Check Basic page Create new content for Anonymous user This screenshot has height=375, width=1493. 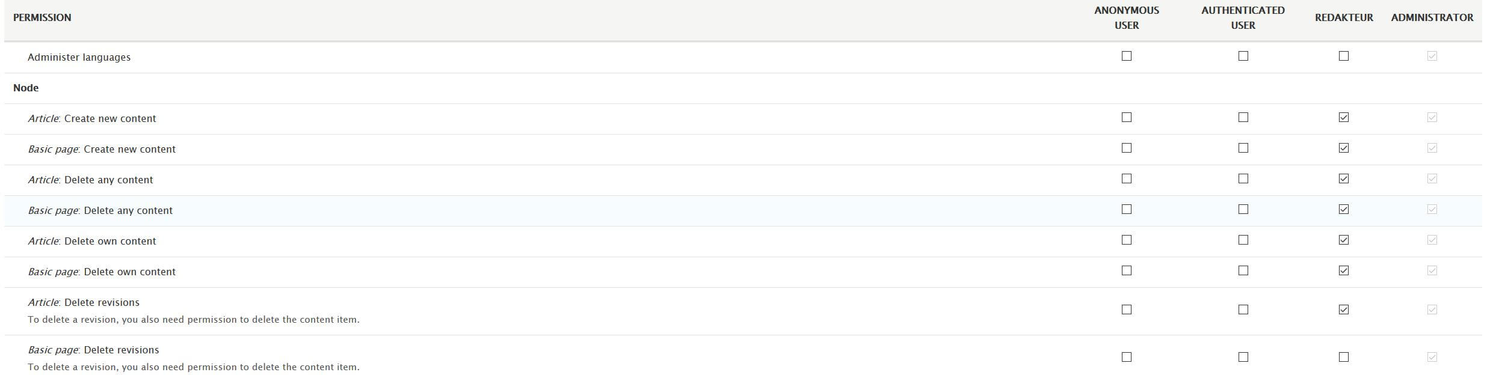point(1127,148)
